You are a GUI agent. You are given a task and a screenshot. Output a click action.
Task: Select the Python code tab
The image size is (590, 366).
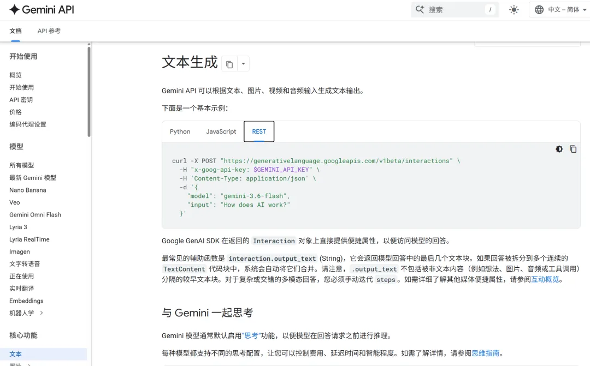click(x=180, y=131)
